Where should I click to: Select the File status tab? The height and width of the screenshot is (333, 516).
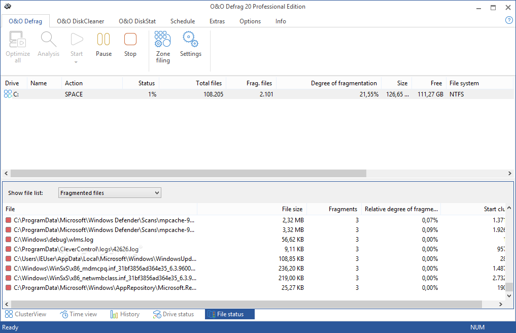click(230, 314)
